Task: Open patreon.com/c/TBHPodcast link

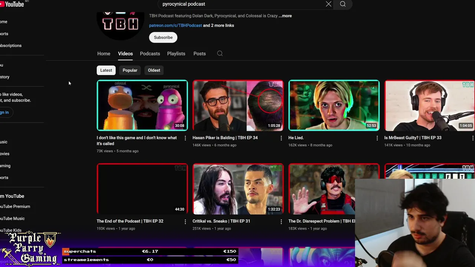Action: tap(176, 26)
